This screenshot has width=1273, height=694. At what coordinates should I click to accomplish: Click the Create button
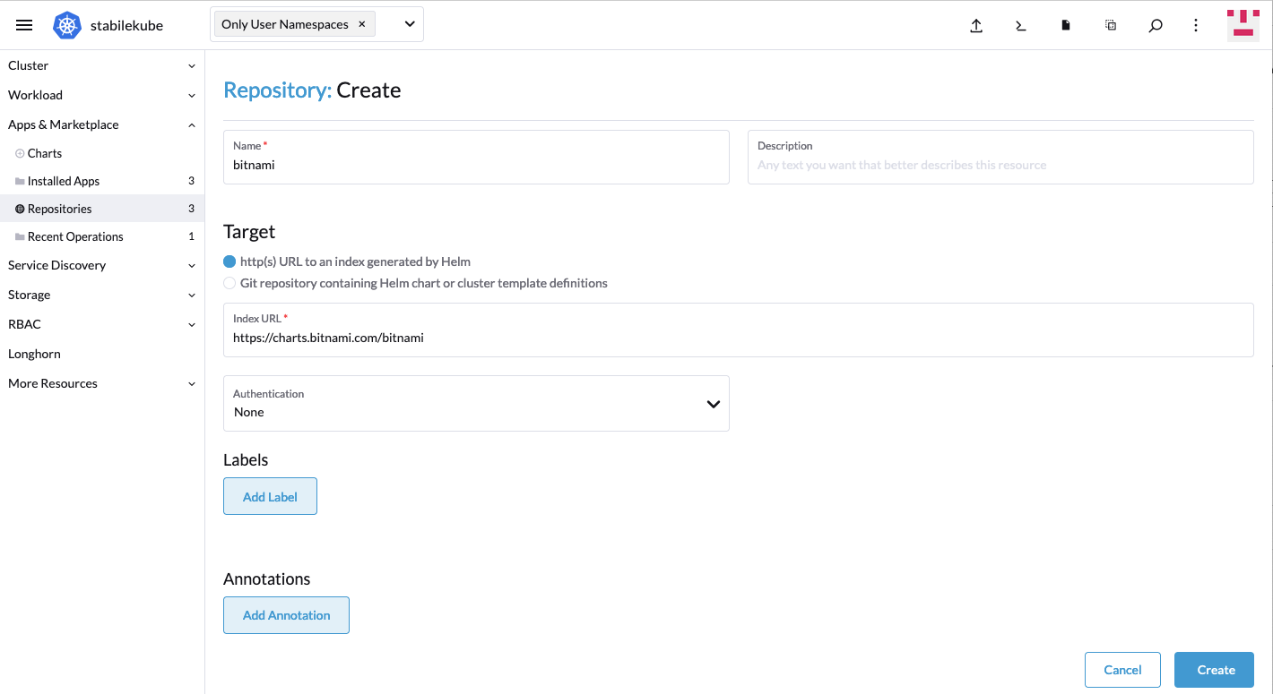click(1216, 670)
